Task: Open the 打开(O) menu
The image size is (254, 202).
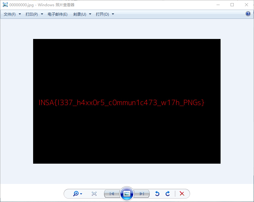Action: tap(102, 14)
